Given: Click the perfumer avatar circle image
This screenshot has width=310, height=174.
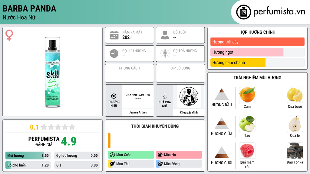Looking at the screenshot, I should click(x=189, y=96).
